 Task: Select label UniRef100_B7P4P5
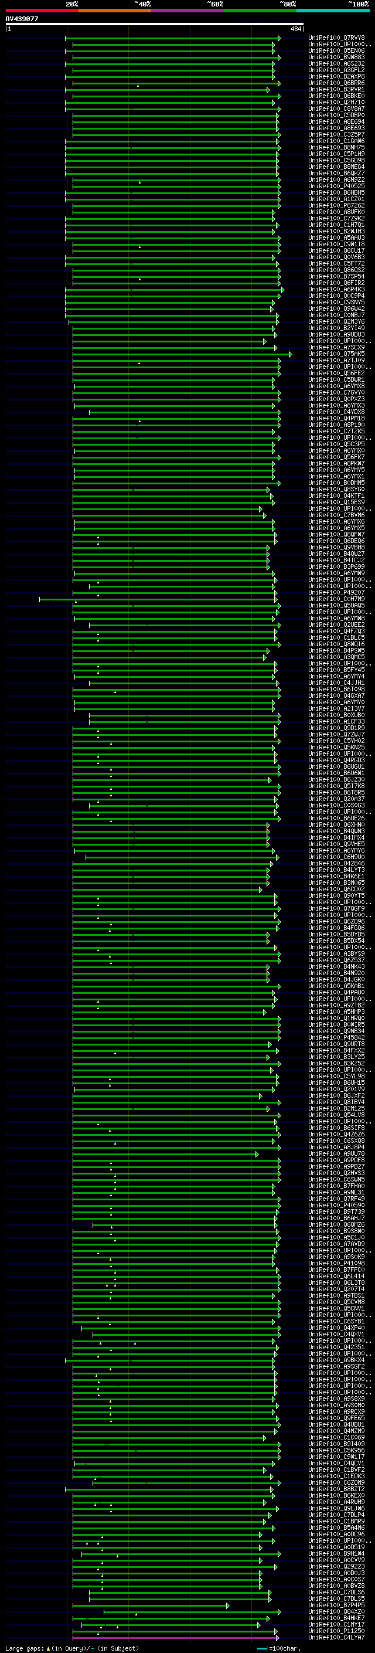tap(336, 1605)
